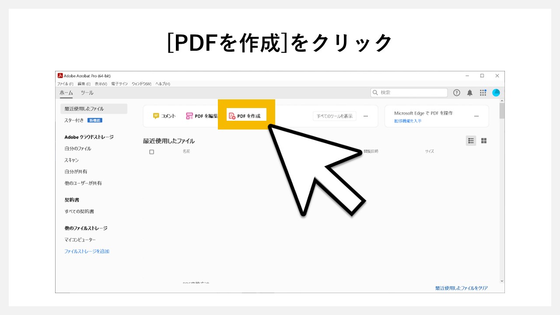This screenshot has width=560, height=315.
Task: Click 最近使用したファイルをクリア link
Action: coord(461,287)
